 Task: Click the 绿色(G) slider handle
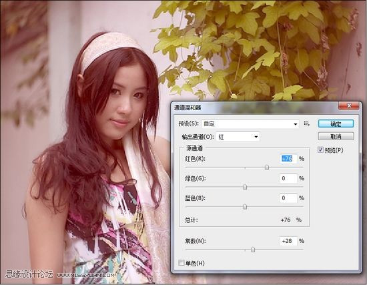tap(245, 187)
